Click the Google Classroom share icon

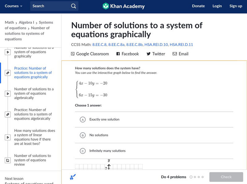tap(73, 54)
